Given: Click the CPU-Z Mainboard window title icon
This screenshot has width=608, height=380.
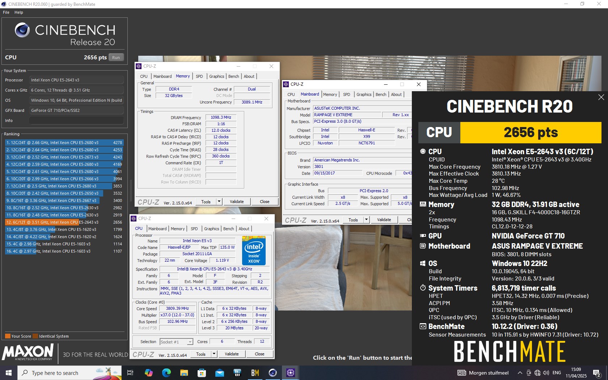Looking at the screenshot, I should click(286, 84).
